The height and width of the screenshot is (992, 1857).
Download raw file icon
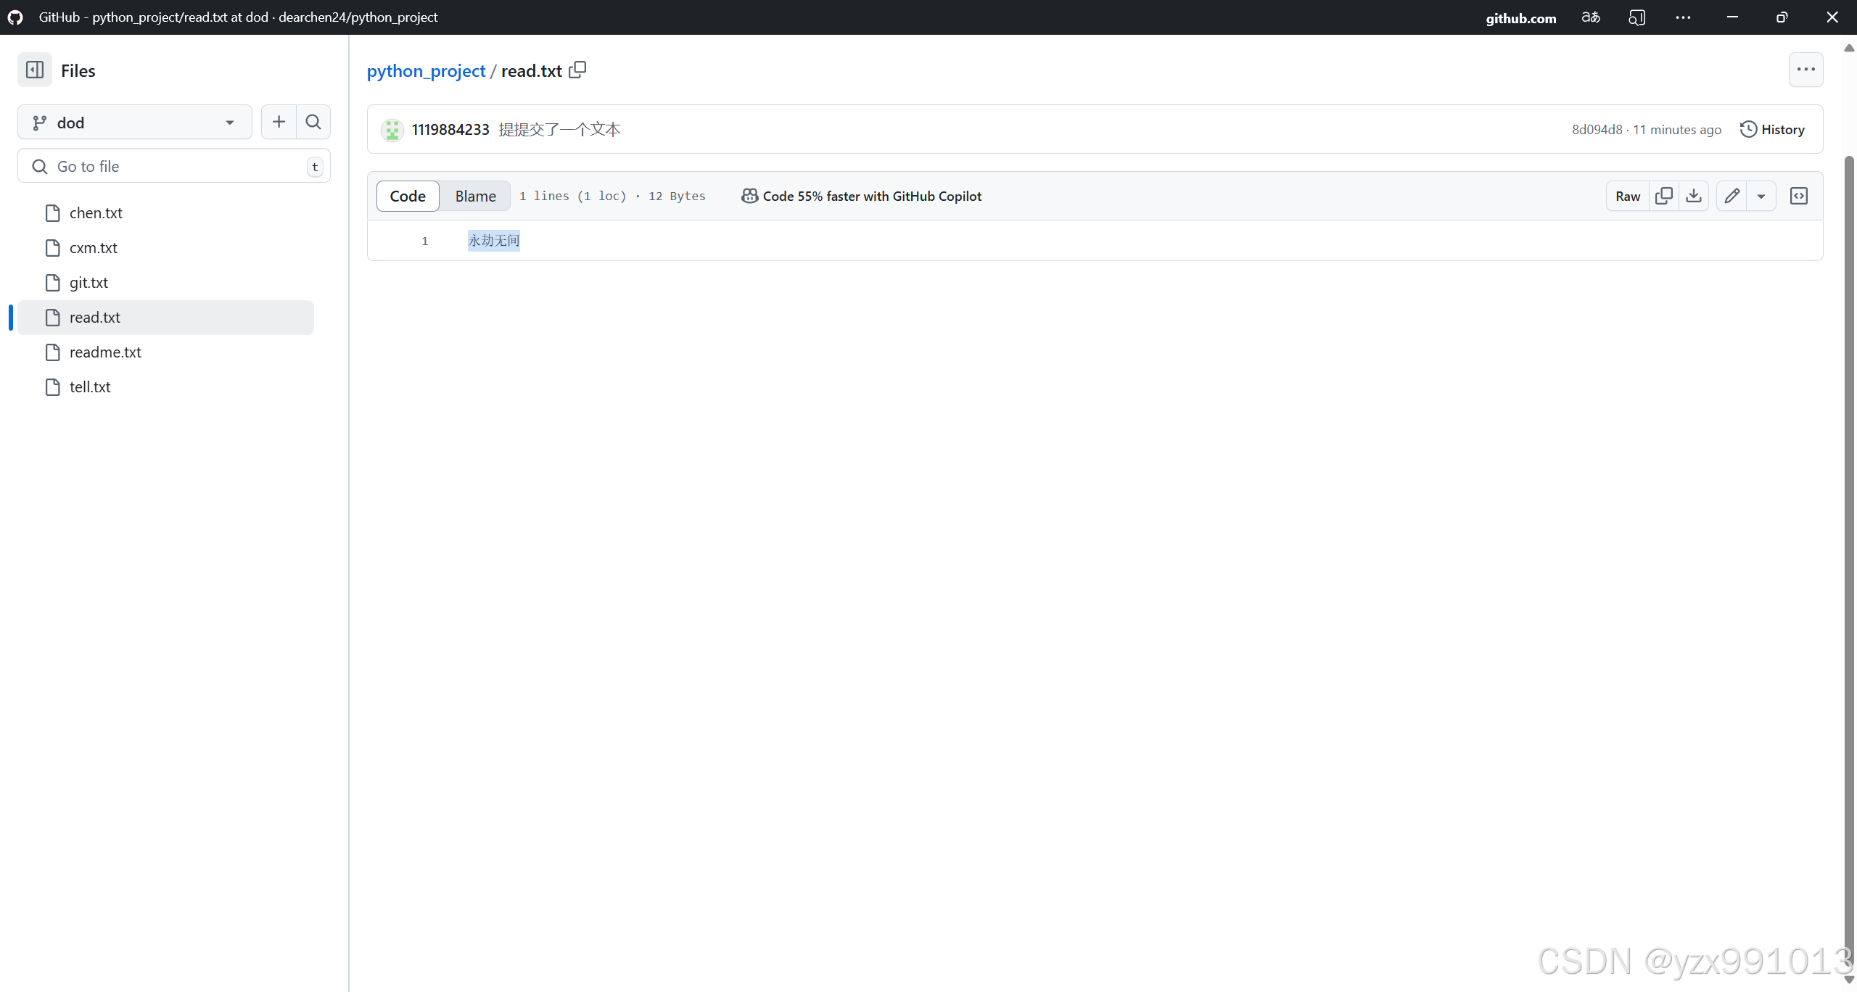(x=1694, y=196)
